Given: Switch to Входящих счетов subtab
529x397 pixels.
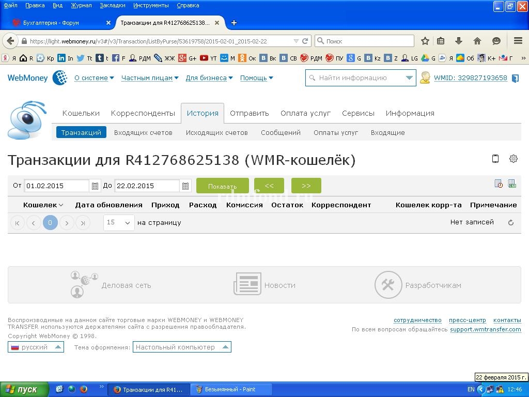Looking at the screenshot, I should [x=143, y=133].
